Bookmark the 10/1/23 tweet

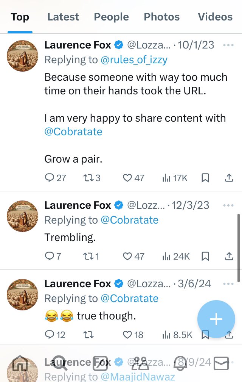(x=205, y=178)
